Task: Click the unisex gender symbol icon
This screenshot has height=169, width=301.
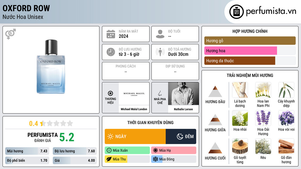Action: tap(10, 34)
